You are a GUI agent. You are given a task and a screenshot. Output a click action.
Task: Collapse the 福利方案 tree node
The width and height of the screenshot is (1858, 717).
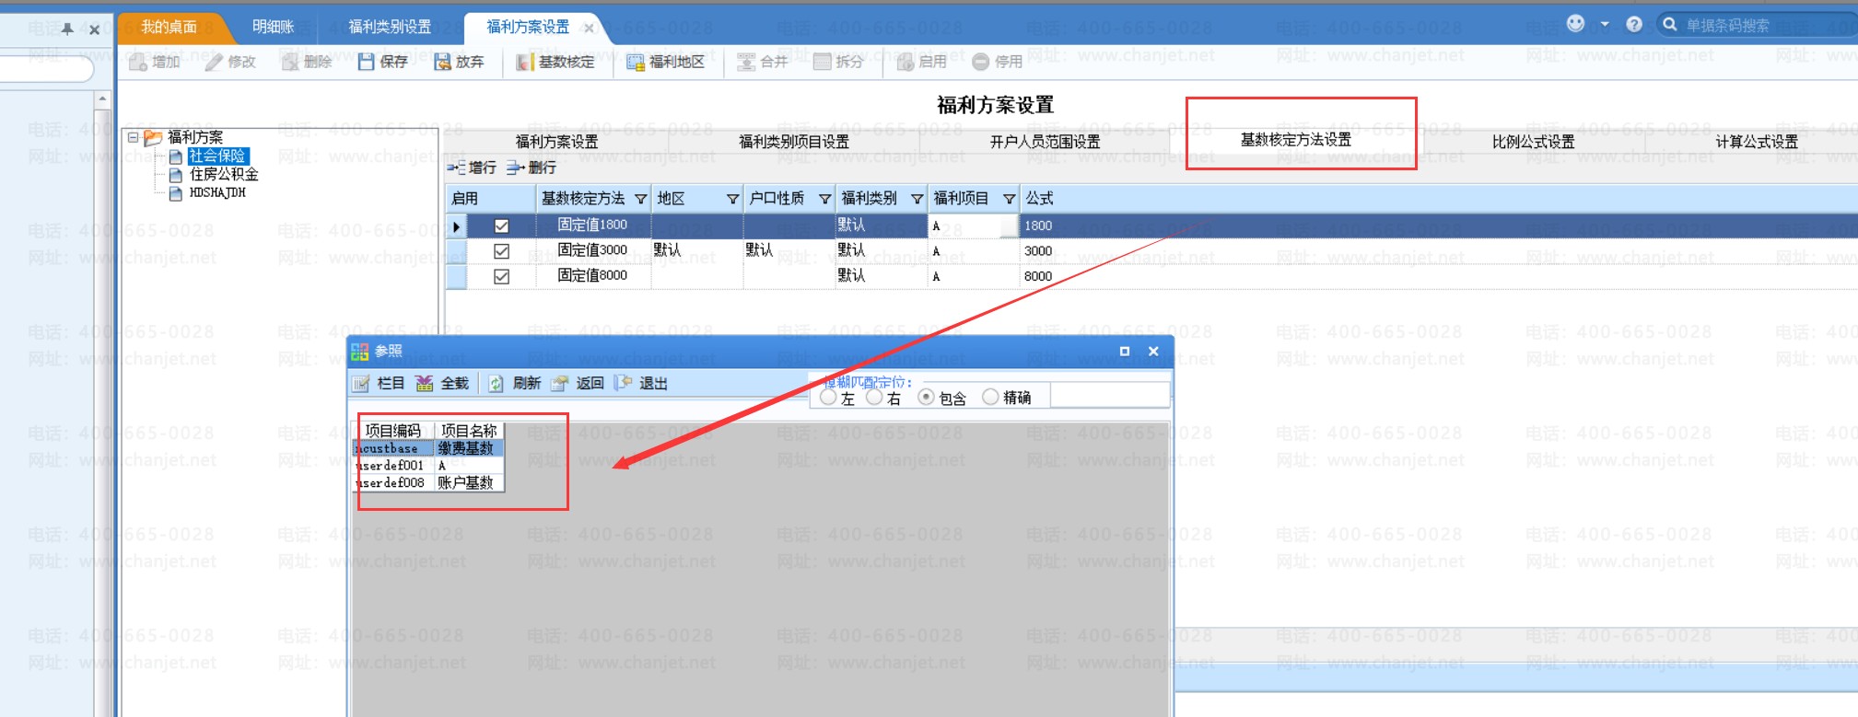pos(134,137)
